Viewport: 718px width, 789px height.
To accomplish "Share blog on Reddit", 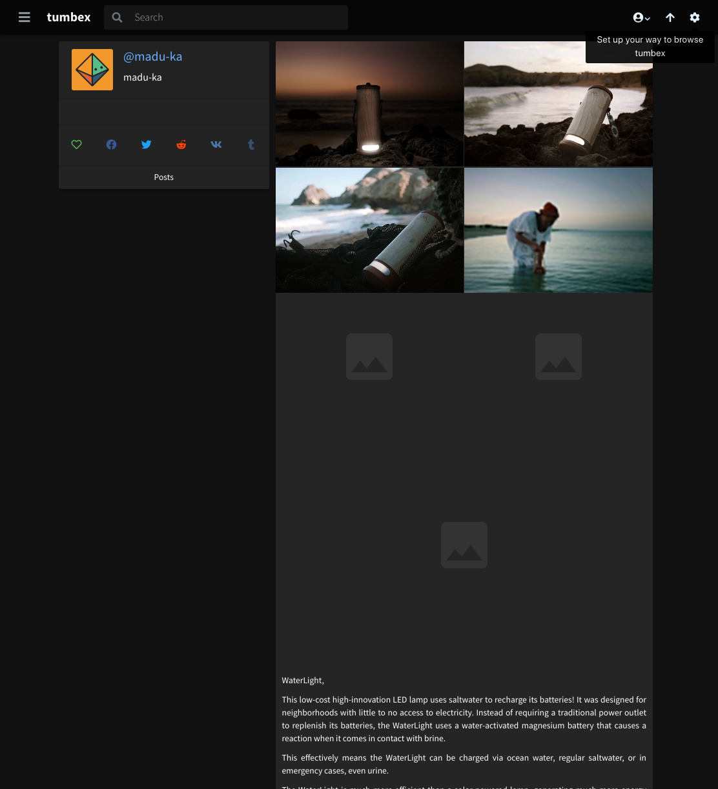I will click(x=181, y=145).
